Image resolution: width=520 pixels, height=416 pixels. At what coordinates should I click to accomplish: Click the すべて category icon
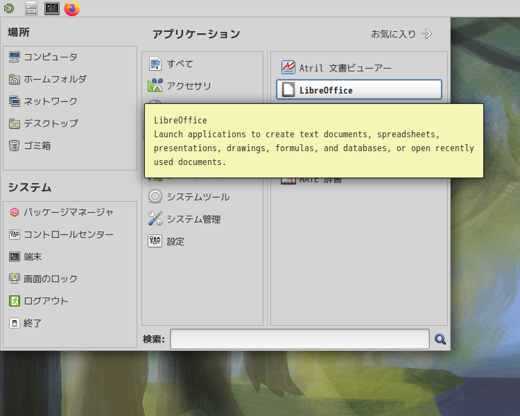155,64
